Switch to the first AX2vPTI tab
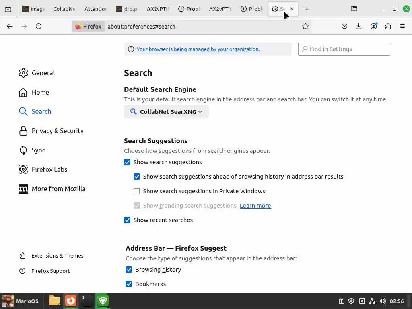 pyautogui.click(x=158, y=9)
